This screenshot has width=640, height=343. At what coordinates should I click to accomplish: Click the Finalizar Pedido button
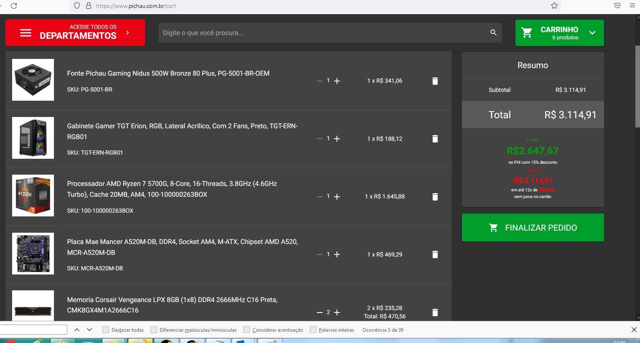[x=533, y=227]
